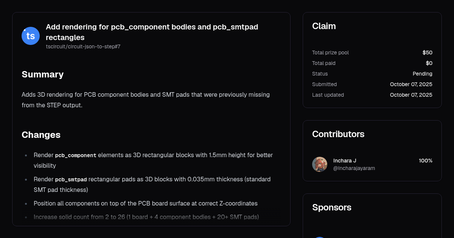Click the Sponsors section heading
Viewport: 454px width, 238px height.
[332, 207]
